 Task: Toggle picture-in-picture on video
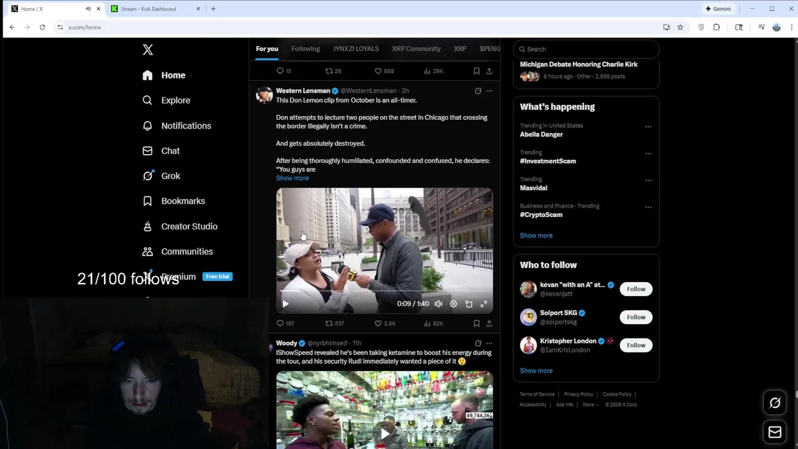[469, 304]
